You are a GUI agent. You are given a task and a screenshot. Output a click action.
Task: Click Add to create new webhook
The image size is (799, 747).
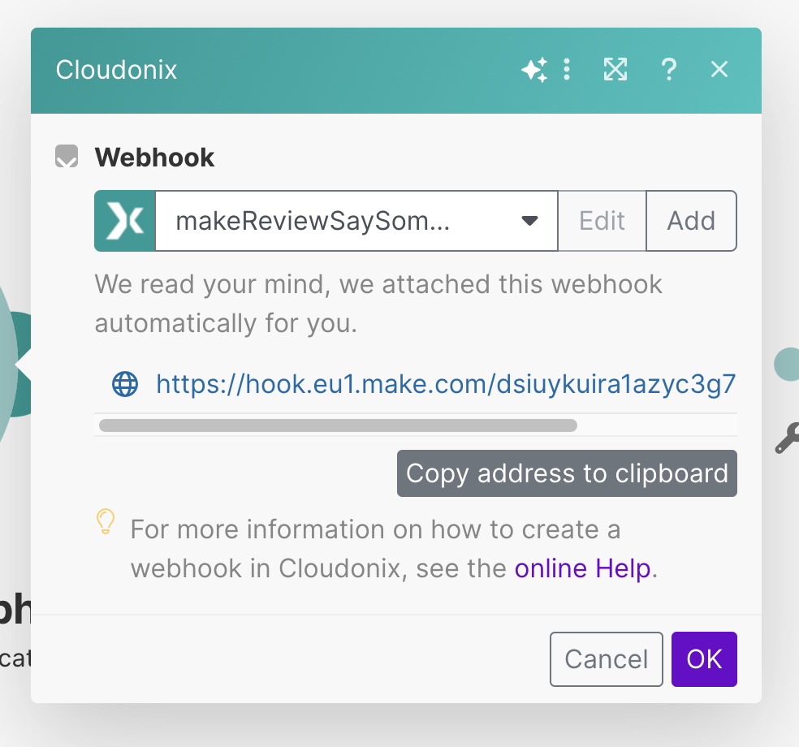pos(691,221)
